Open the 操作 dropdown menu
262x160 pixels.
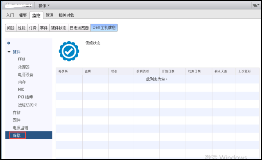pos(44,6)
